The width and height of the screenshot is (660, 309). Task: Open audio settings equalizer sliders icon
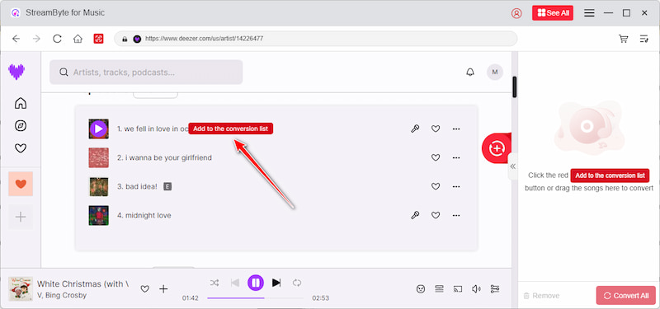tap(495, 289)
